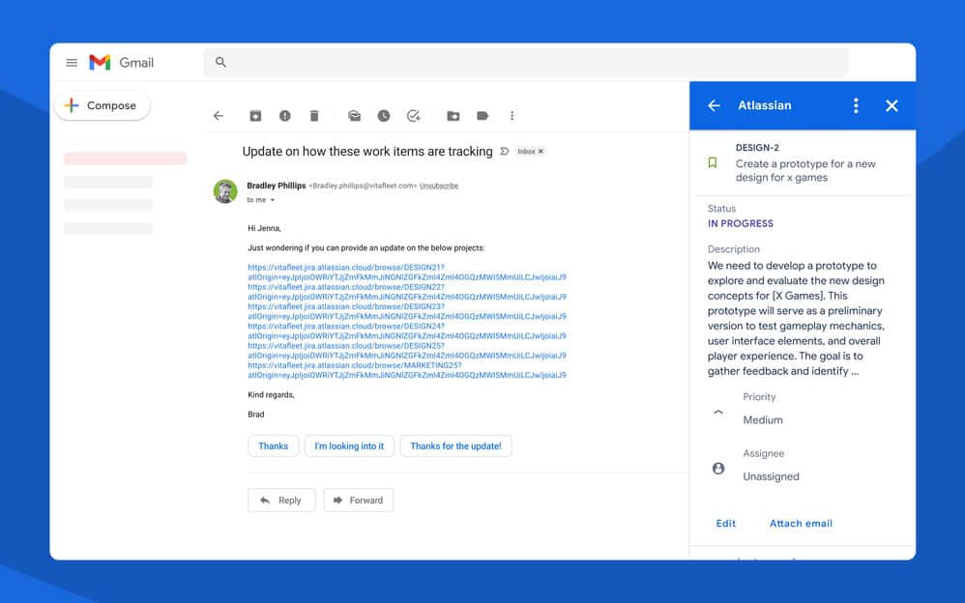Archive this conversation
This screenshot has width=965, height=603.
tap(255, 116)
